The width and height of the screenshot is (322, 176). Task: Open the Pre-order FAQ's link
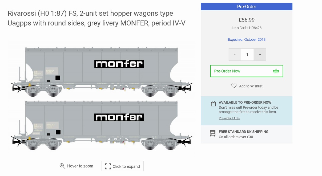[x=229, y=118]
